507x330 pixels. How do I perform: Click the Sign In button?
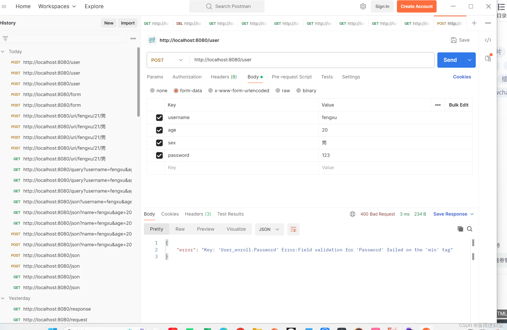point(382,6)
